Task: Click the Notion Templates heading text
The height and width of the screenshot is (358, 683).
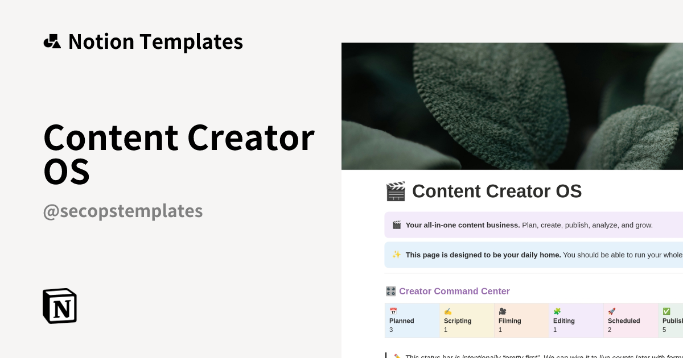Action: pyautogui.click(x=155, y=41)
